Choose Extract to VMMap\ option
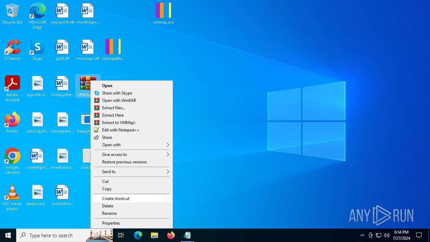The width and height of the screenshot is (430, 242). pos(132,123)
